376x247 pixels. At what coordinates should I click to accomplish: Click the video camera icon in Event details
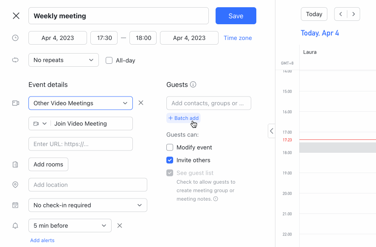15,102
